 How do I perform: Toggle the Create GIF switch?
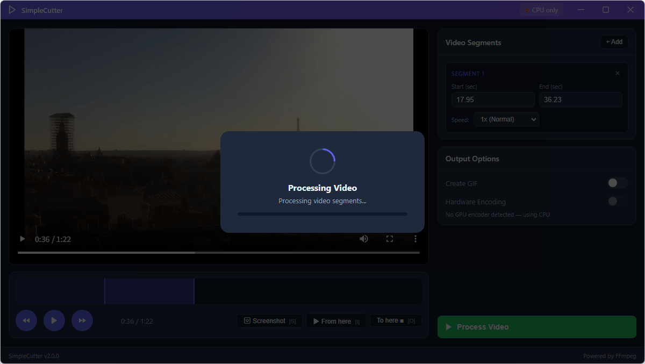[617, 183]
